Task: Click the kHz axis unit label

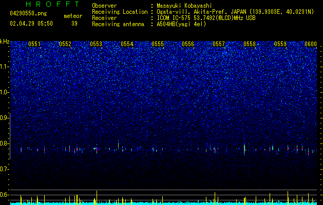Action: coord(5,42)
